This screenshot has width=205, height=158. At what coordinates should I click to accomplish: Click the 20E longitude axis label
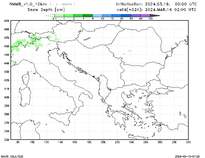tap(103, 142)
